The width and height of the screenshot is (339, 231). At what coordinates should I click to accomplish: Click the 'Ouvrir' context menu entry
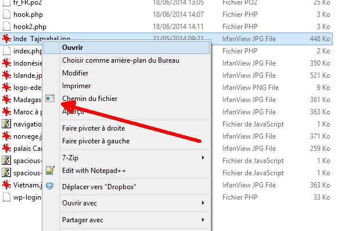tap(127, 48)
